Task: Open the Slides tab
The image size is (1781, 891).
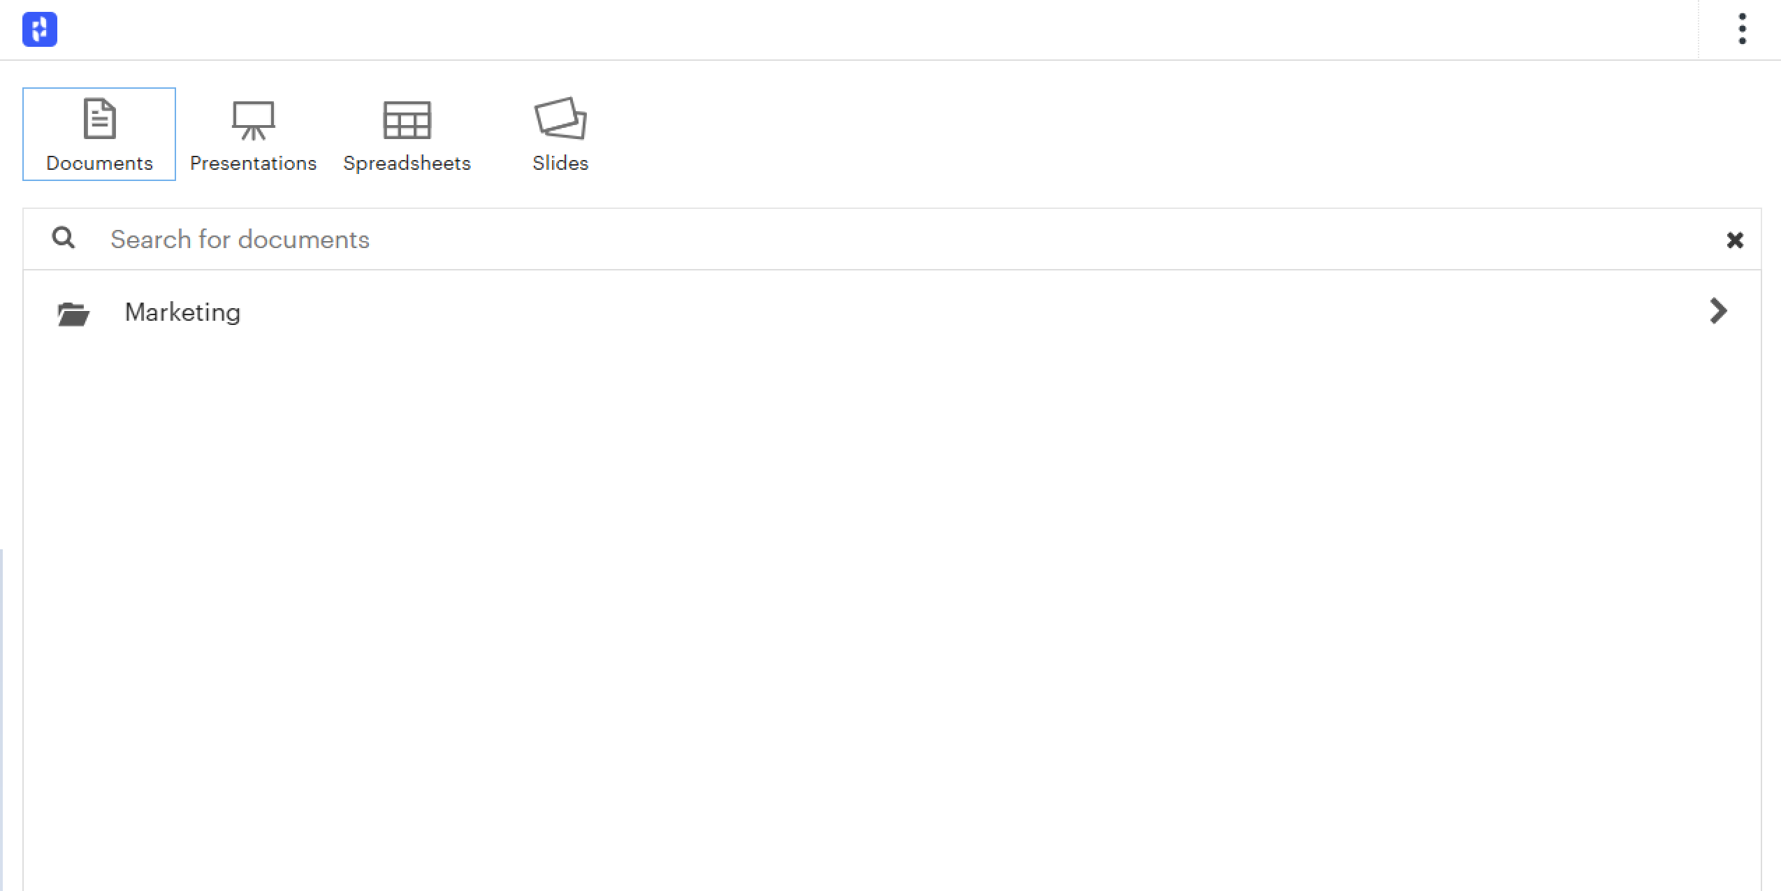Action: [560, 134]
